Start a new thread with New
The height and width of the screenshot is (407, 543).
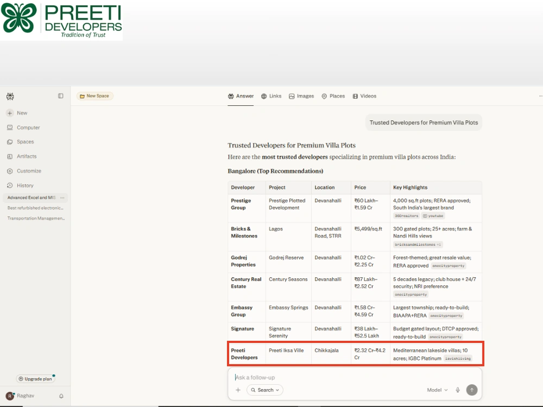17,113
